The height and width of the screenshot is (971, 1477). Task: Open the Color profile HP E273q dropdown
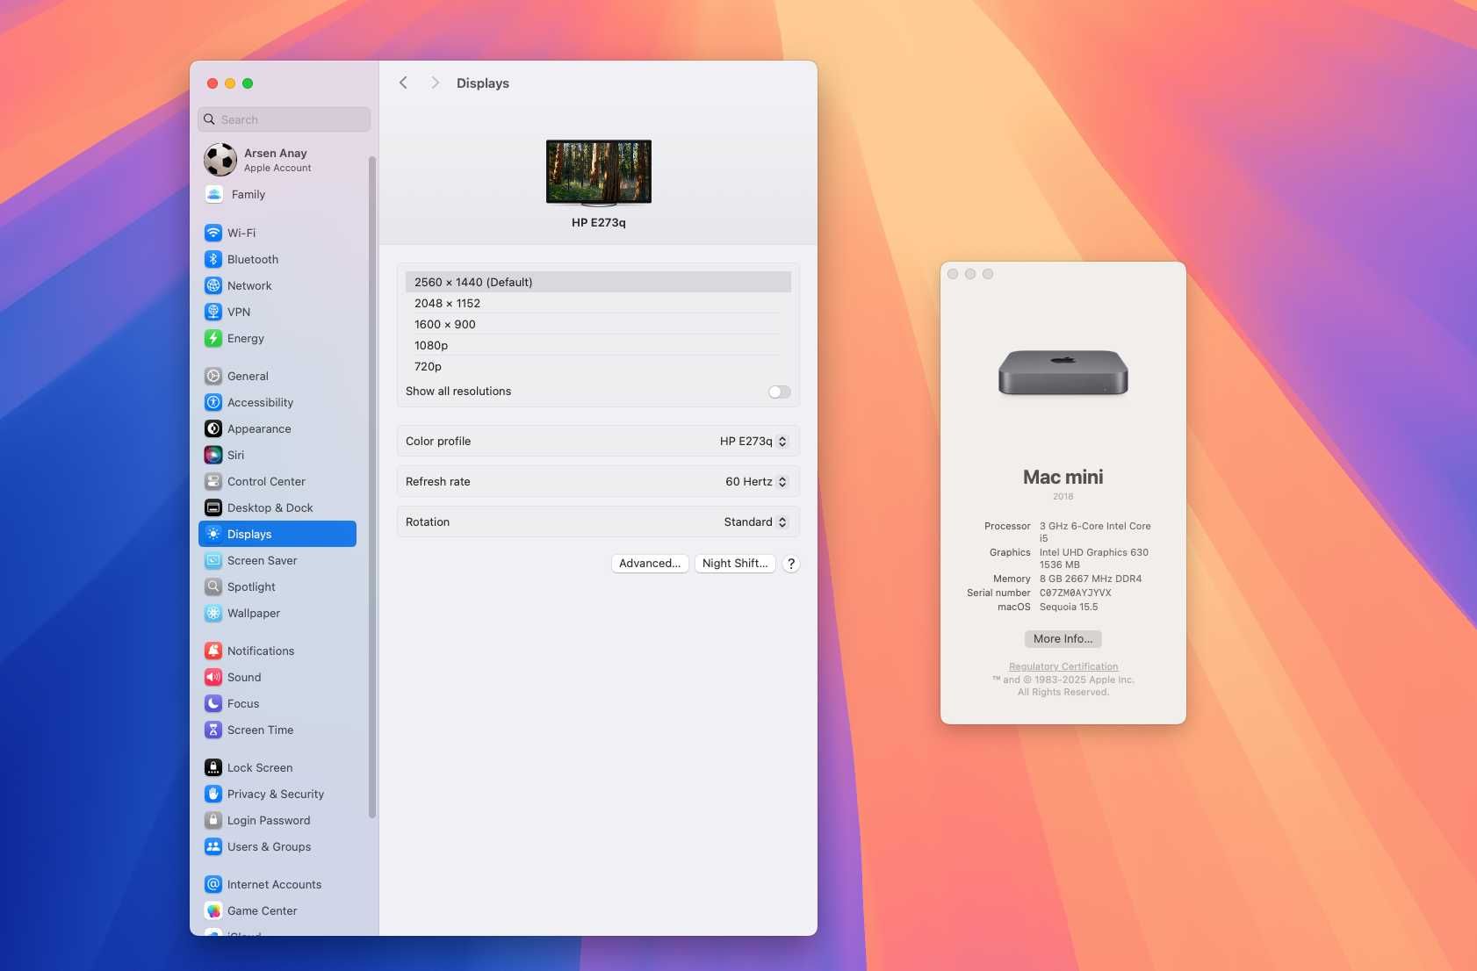click(x=753, y=442)
